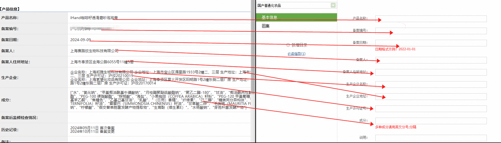Select the 备案人住所地址 input box

[431, 72]
